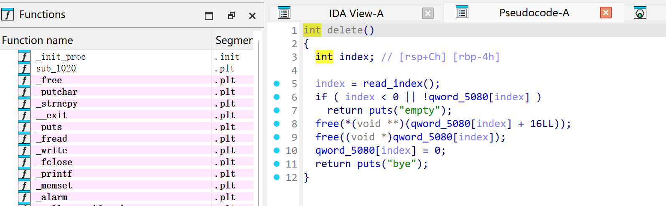Click the Functions list vertical scrollbar
666x206 pixels.
point(258,121)
